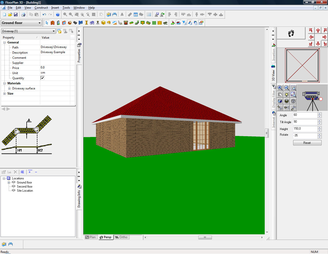Image resolution: width=328 pixels, height=254 pixels.
Task: Expand the Size property group
Action: tap(5, 94)
